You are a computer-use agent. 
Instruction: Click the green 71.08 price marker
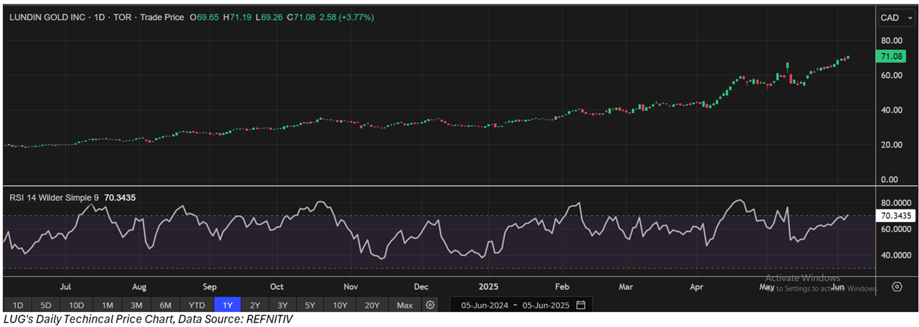(894, 57)
